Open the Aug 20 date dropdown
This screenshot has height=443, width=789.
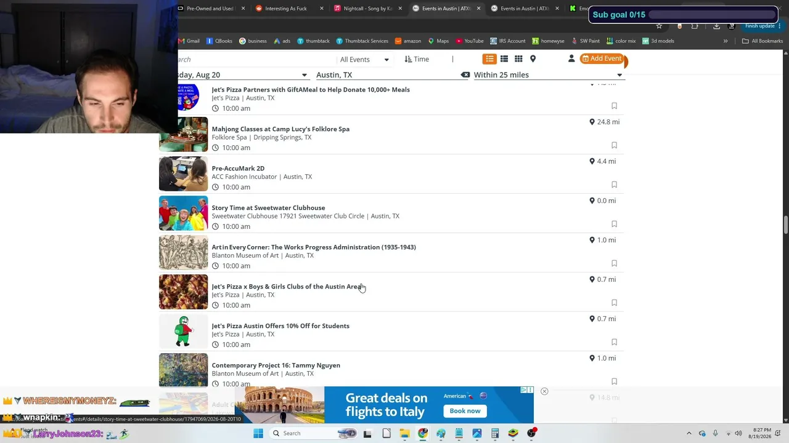point(243,75)
